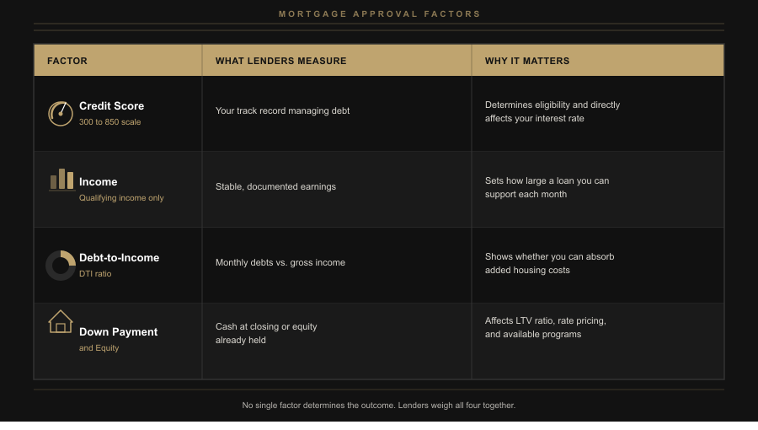
Task: Click the 'No single factor determines' footnote
Action: point(379,406)
